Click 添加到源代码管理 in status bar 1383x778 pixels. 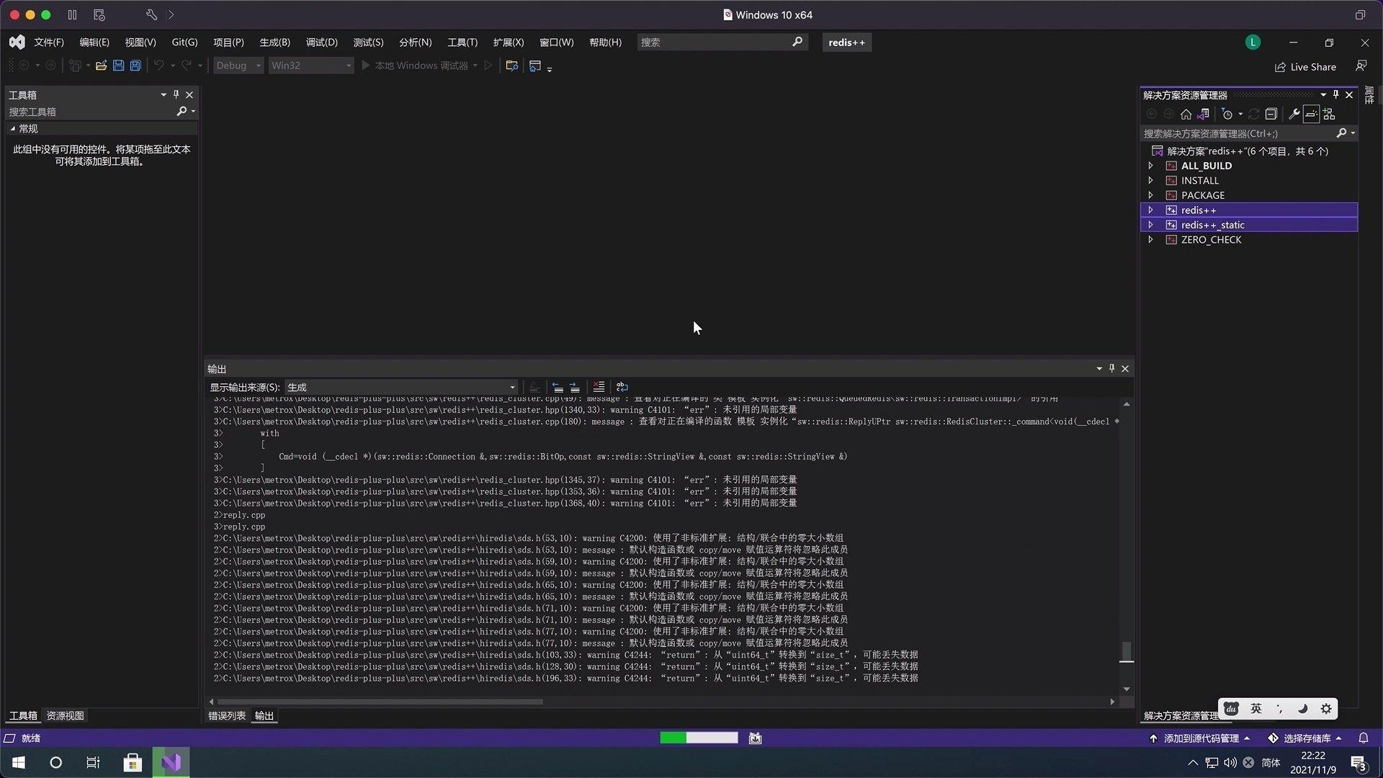[x=1200, y=738]
